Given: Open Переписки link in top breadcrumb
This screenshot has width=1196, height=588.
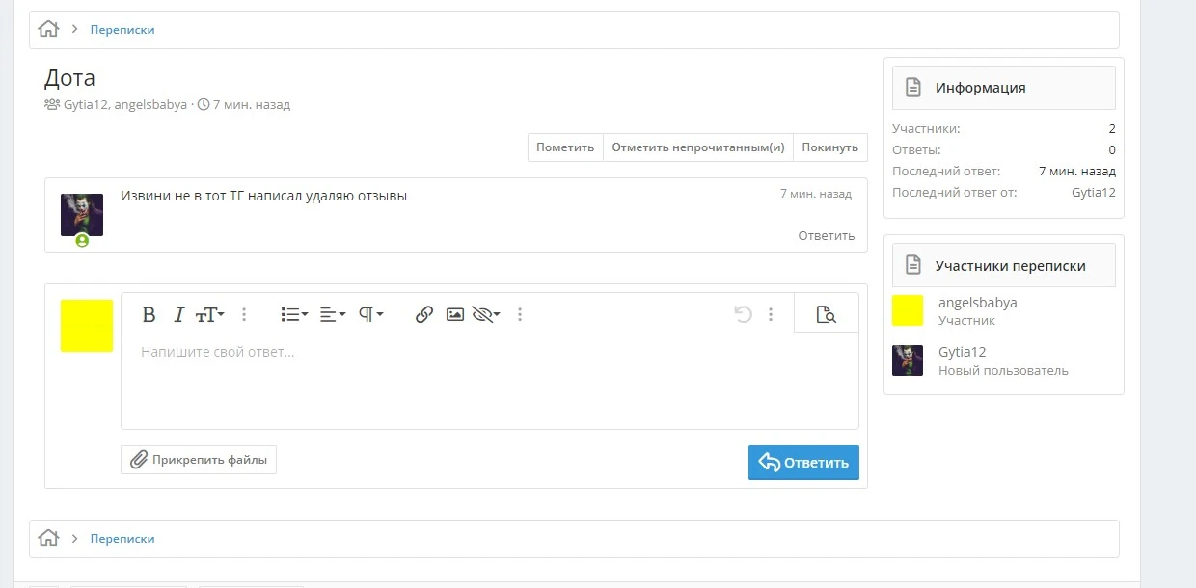Looking at the screenshot, I should (x=122, y=30).
